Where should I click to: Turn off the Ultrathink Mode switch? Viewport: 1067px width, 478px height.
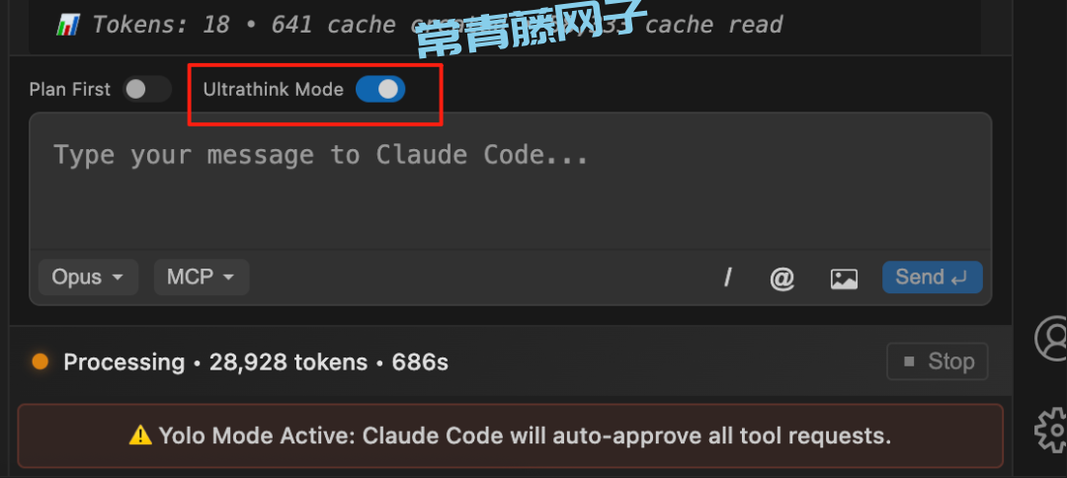[x=380, y=89]
